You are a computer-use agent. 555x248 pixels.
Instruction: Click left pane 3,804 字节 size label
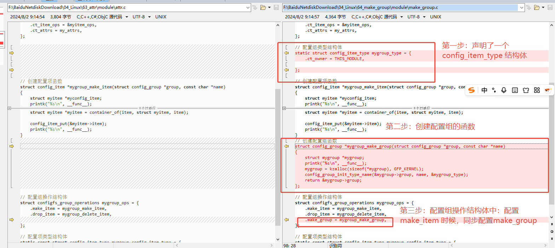click(60, 17)
